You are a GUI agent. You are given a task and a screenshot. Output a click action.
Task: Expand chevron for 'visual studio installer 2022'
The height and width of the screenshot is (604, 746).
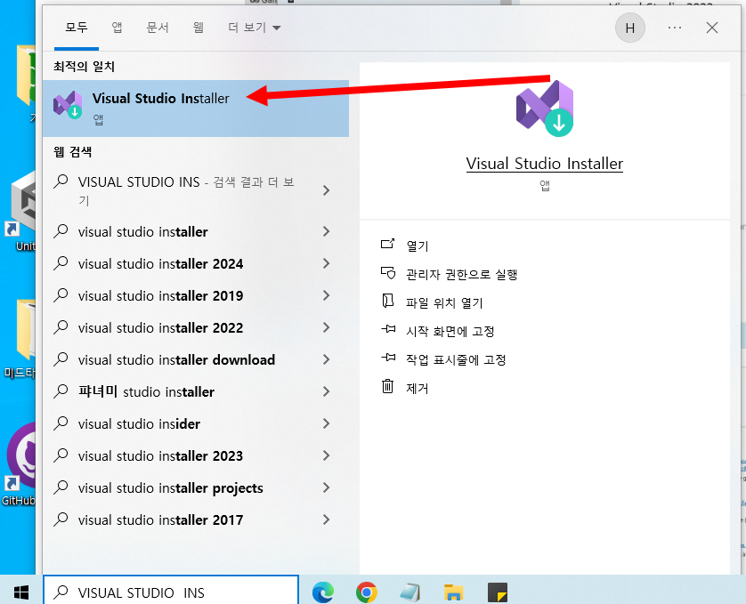327,327
